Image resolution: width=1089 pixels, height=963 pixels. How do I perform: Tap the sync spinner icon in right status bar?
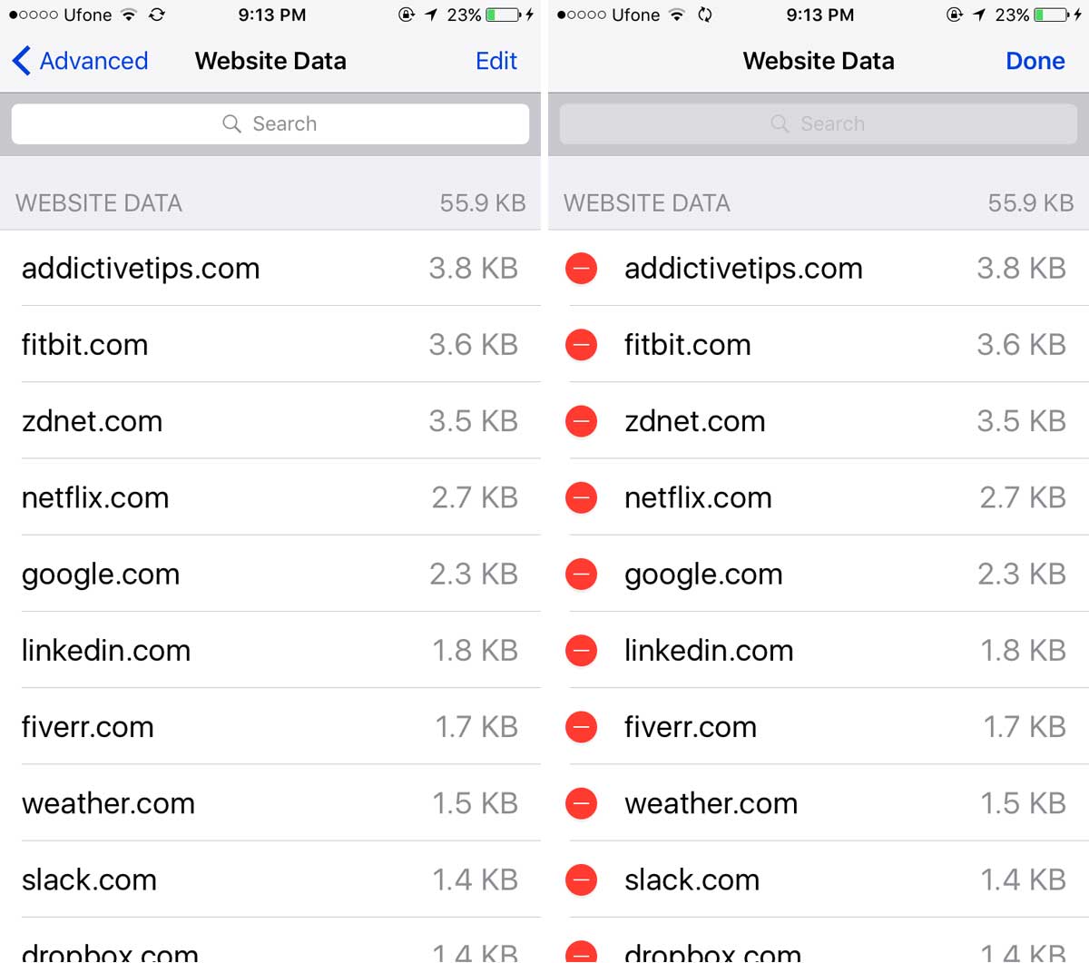705,15
